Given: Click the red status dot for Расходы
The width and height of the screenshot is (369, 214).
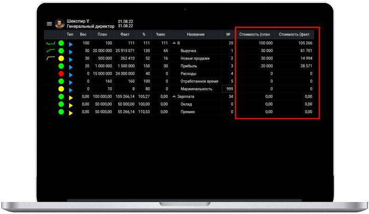Looking at the screenshot, I should click(x=61, y=74).
